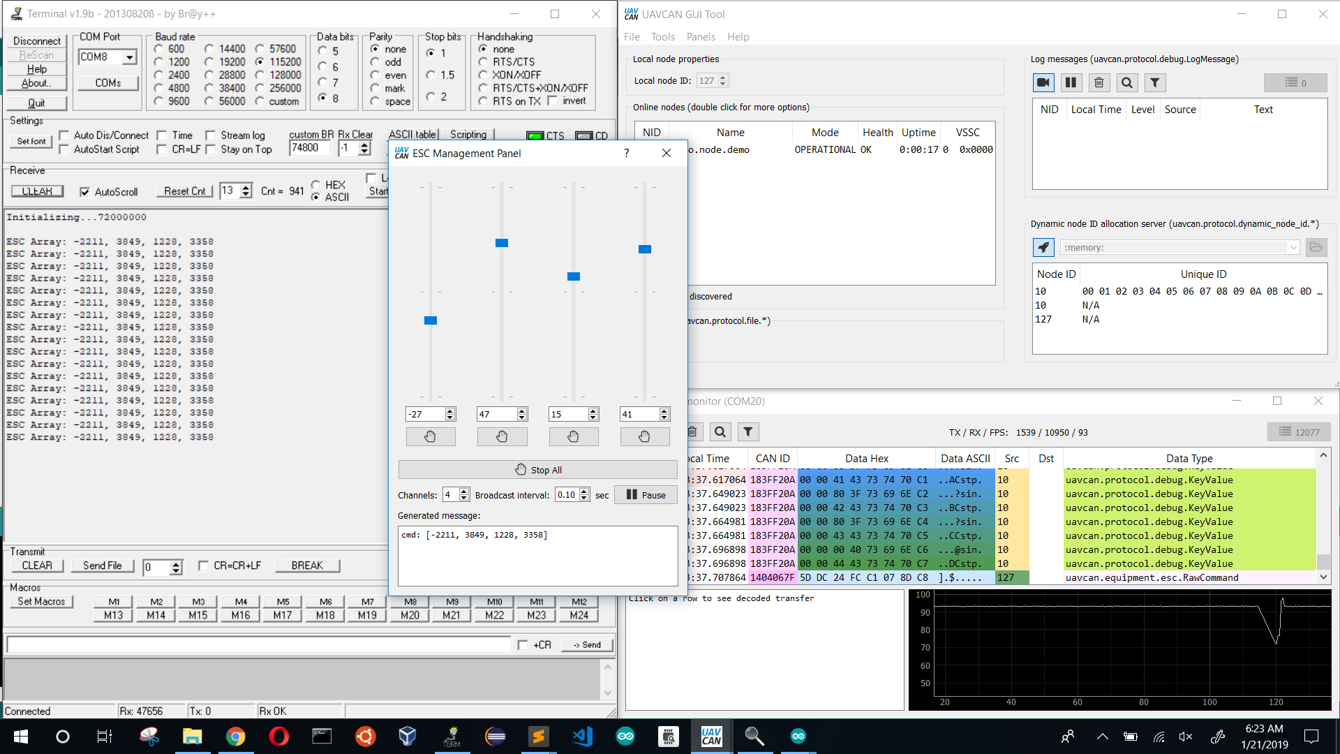Open the Panels menu
The width and height of the screenshot is (1340, 754).
click(700, 37)
